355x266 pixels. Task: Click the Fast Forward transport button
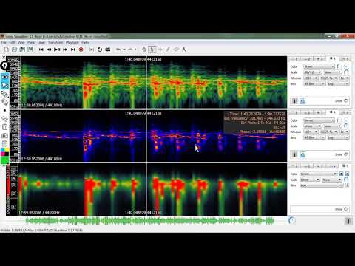[x=65, y=50]
